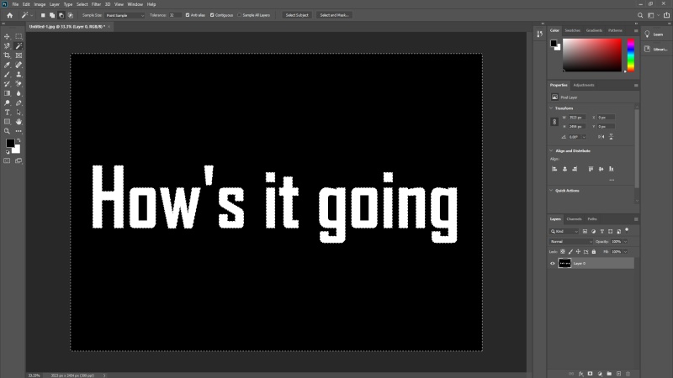Select the Rectangle shape tool

[x=7, y=122]
